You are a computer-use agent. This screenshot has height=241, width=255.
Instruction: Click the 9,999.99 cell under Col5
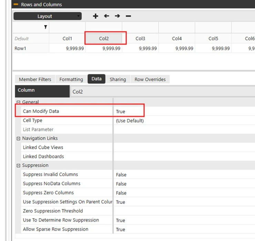click(x=213, y=48)
